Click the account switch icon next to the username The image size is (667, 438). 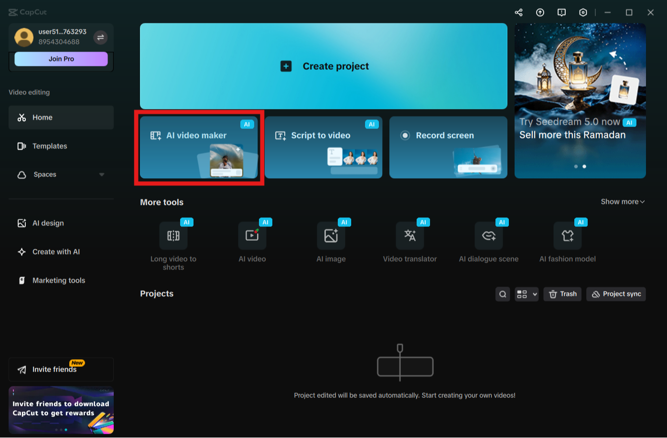click(100, 37)
